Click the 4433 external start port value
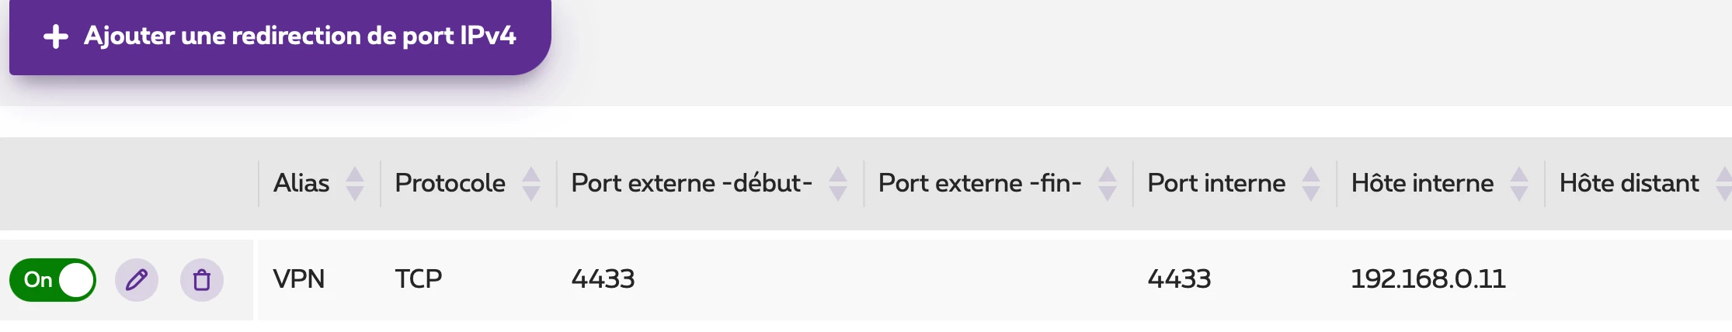1732x332 pixels. (603, 279)
